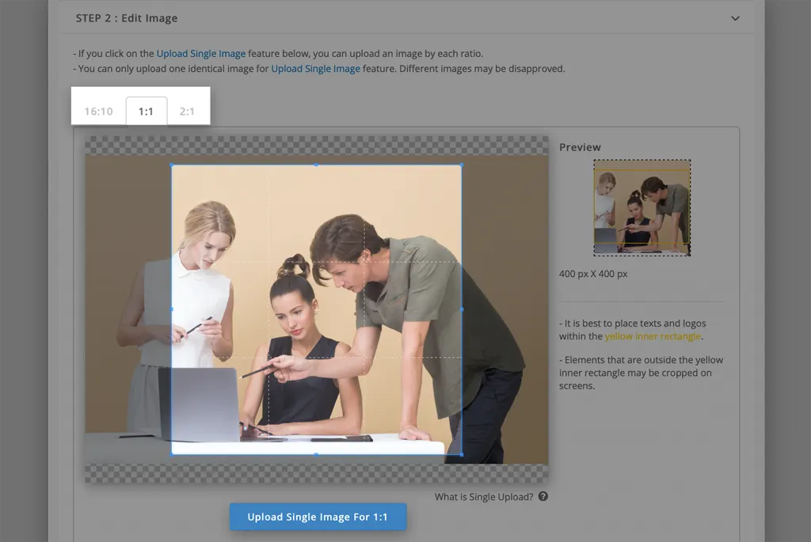
Task: Click the 'STEP 2 : Edit Image' heading
Action: pos(127,18)
